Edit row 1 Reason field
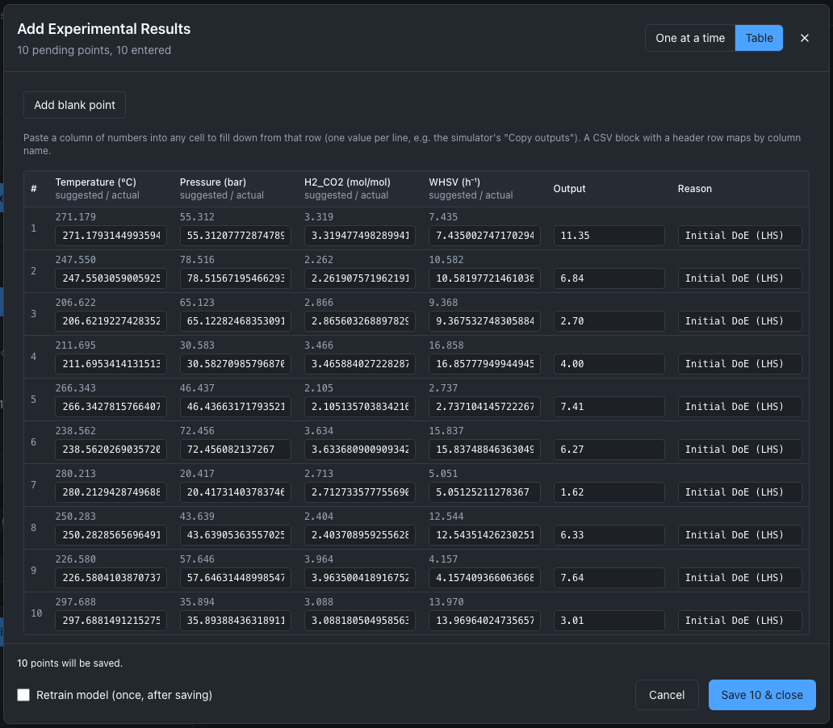 click(739, 236)
